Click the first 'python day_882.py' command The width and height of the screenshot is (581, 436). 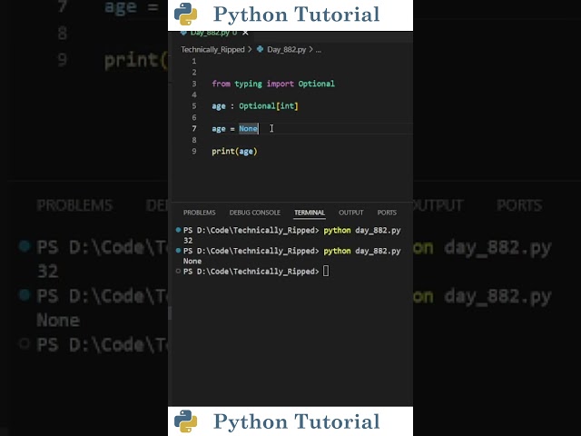pos(362,230)
